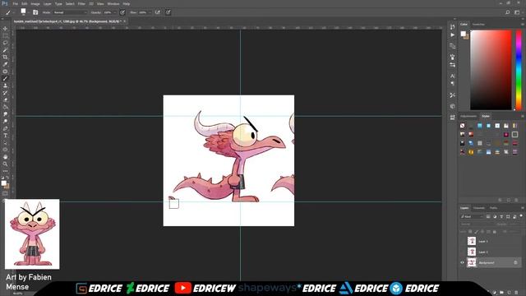Select the Layer 1 row
The width and height of the screenshot is (526, 296).
pos(491,241)
